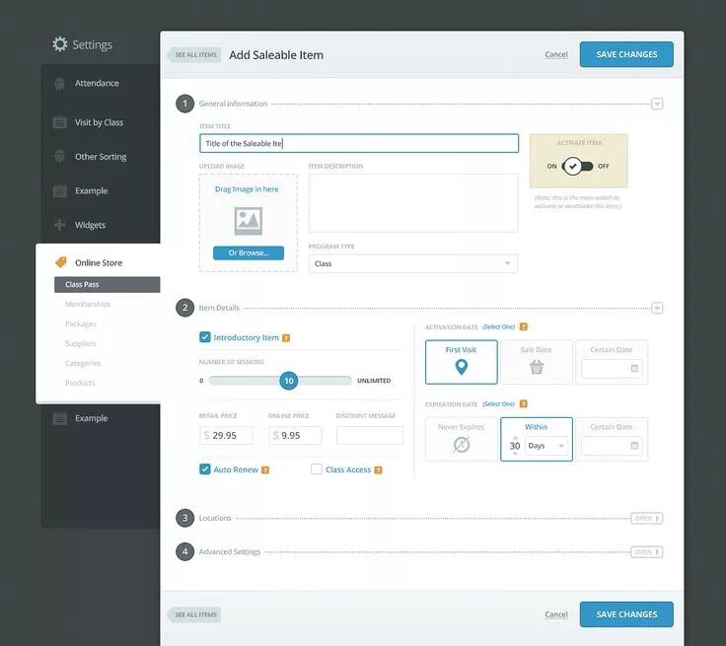Click the bottom Example calendar icon in sidebar

click(60, 418)
